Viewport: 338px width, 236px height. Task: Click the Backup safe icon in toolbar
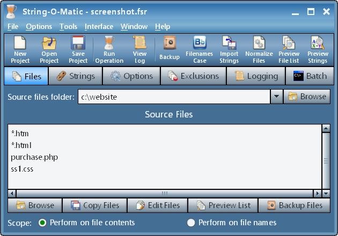pos(170,43)
